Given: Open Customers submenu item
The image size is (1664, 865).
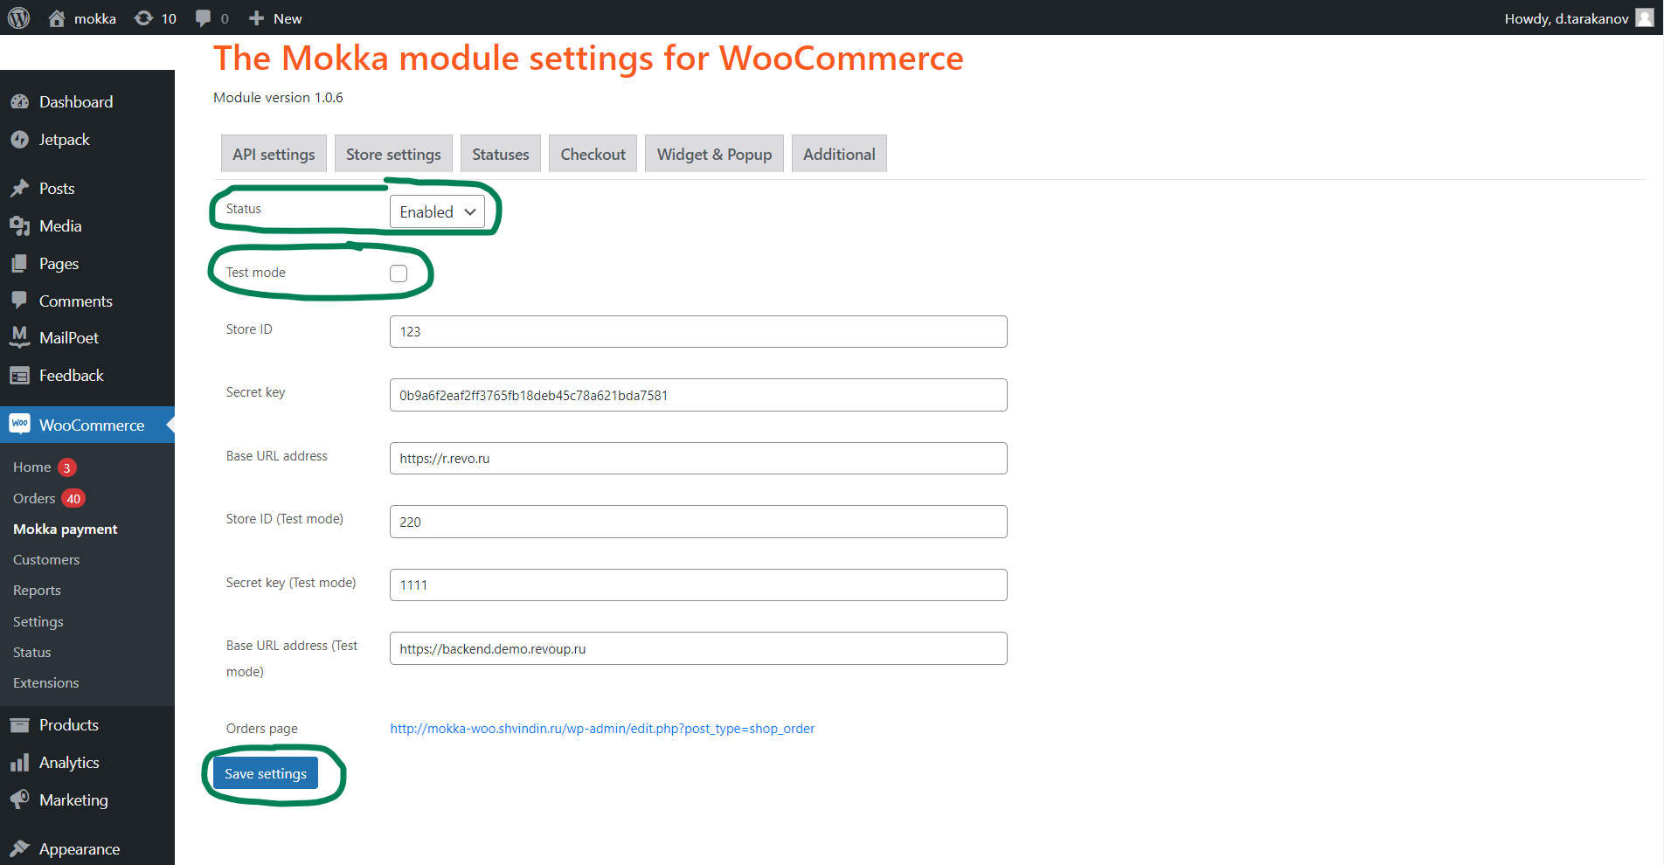Looking at the screenshot, I should click(46, 560).
